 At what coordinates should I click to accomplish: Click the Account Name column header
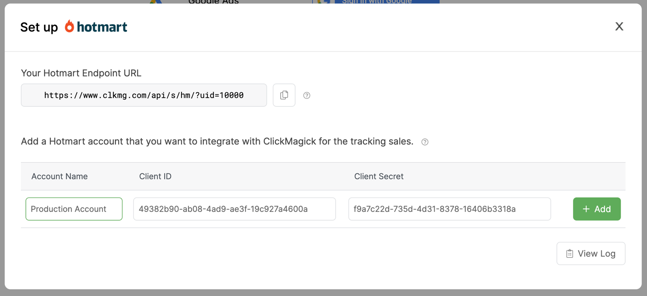pos(59,176)
